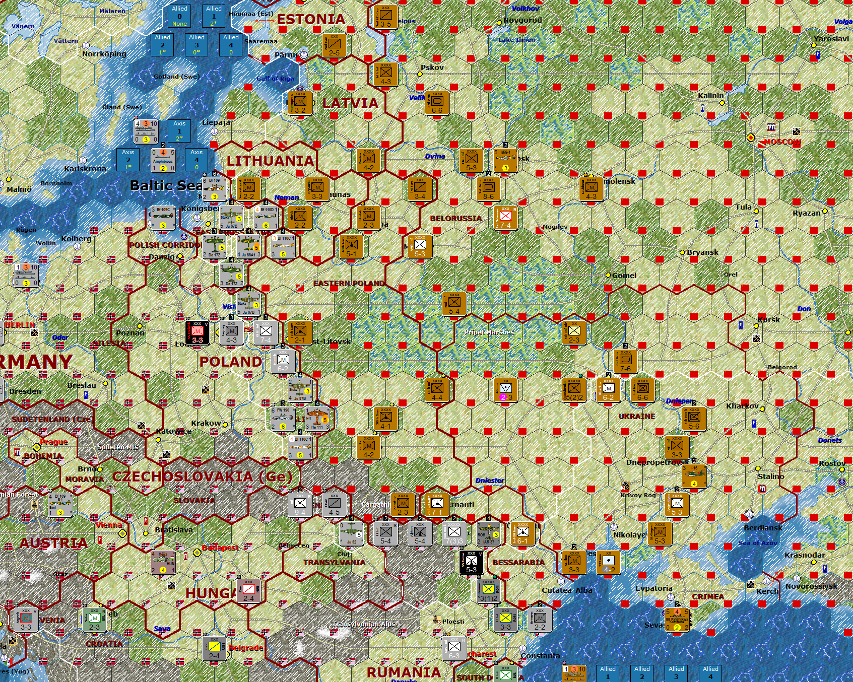Click the MiG-1 fighter counter
Image resolution: width=853 pixels, height=682 pixels.
coord(505,161)
